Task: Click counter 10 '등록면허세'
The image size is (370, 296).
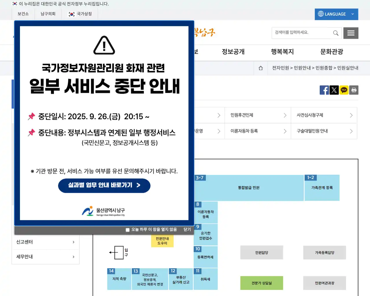Action: click(x=206, y=257)
